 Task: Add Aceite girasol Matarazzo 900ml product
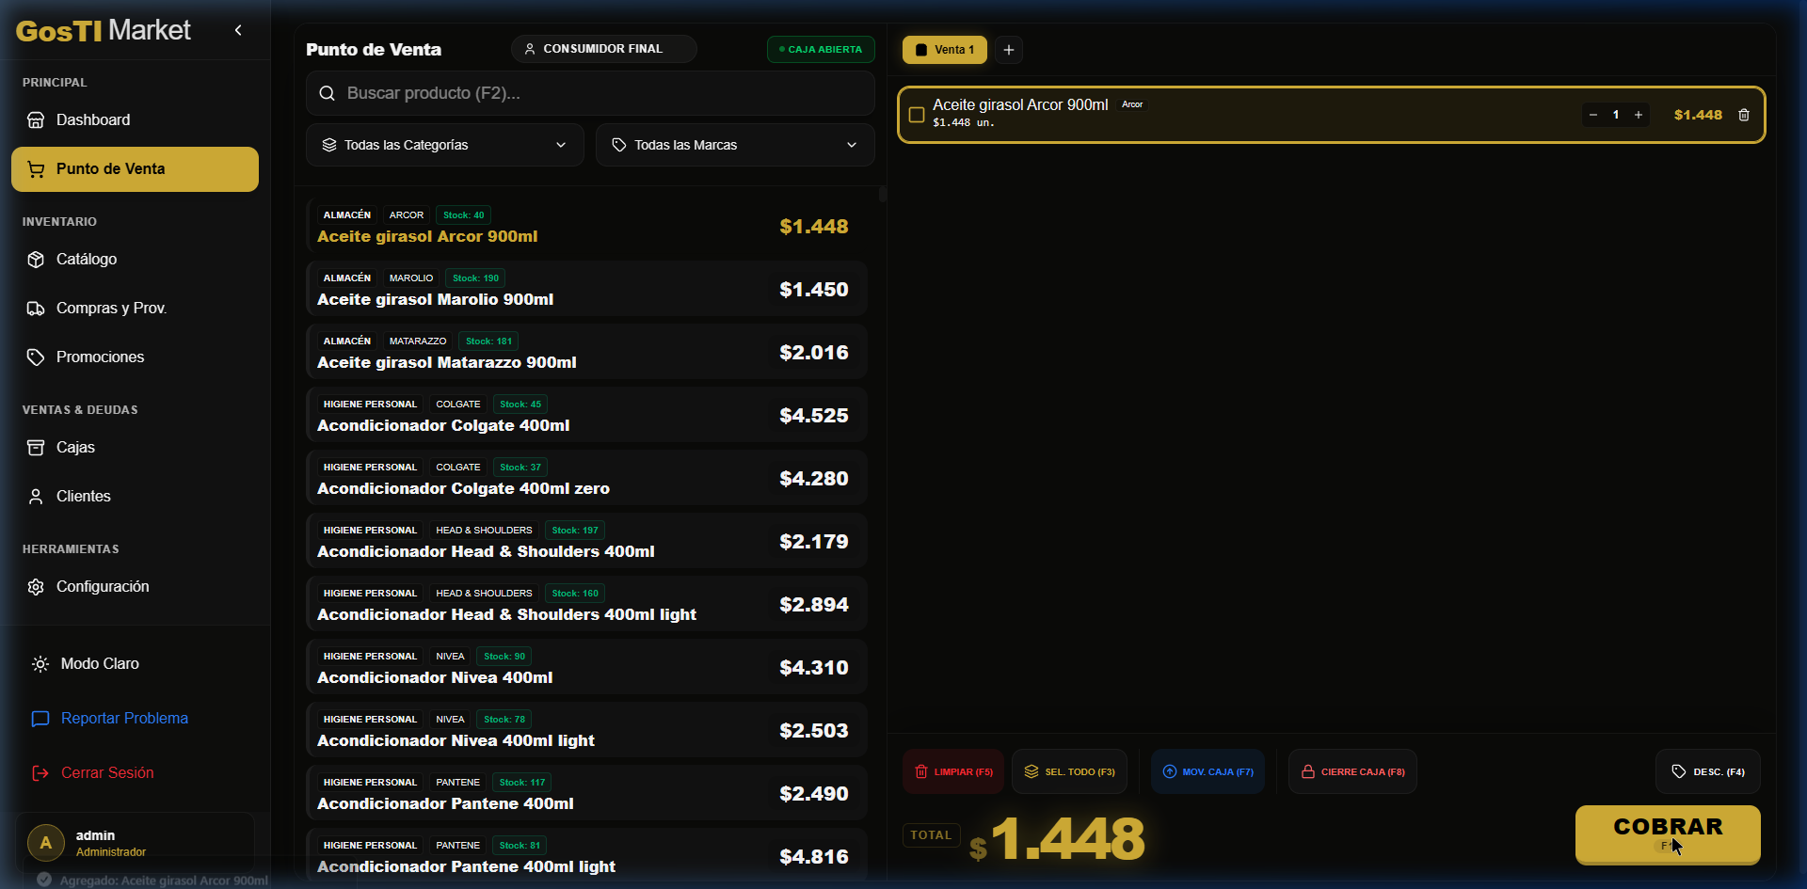point(586,352)
